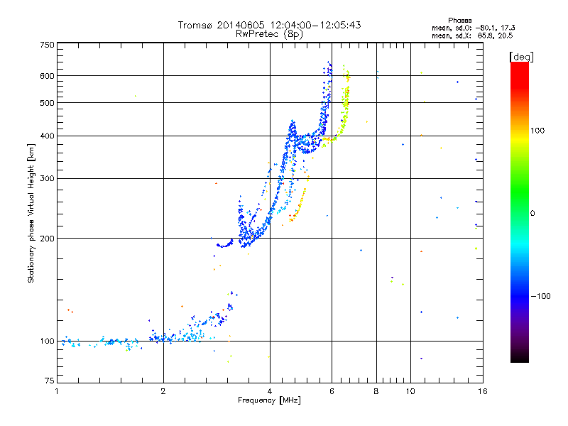The image size is (568, 426).
Task: Click the y-axis tick label '600'
Action: (x=48, y=76)
